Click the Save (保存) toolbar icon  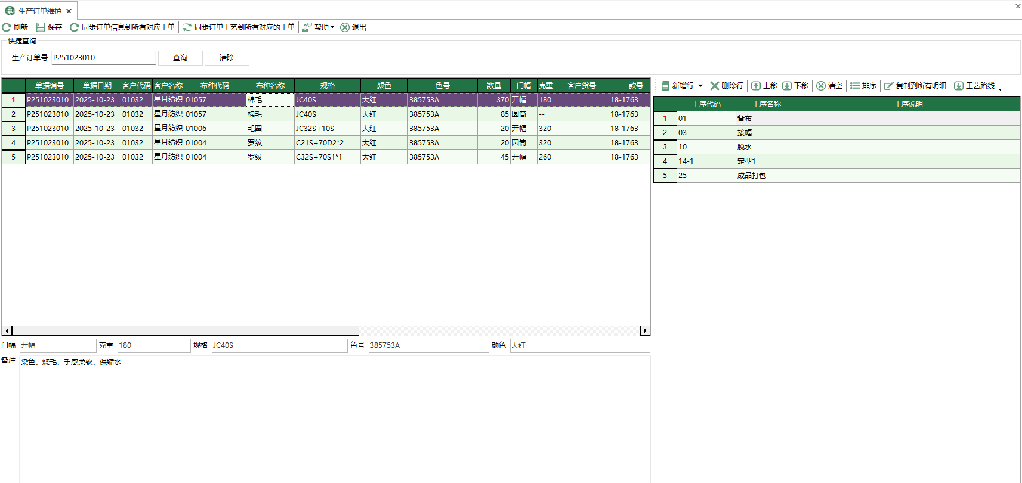pyautogui.click(x=41, y=27)
